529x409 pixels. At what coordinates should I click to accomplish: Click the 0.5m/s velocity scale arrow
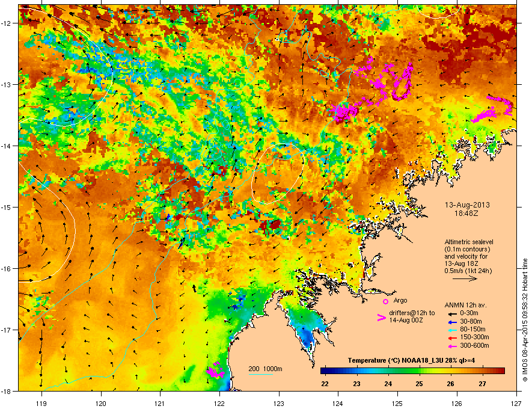click(x=465, y=278)
